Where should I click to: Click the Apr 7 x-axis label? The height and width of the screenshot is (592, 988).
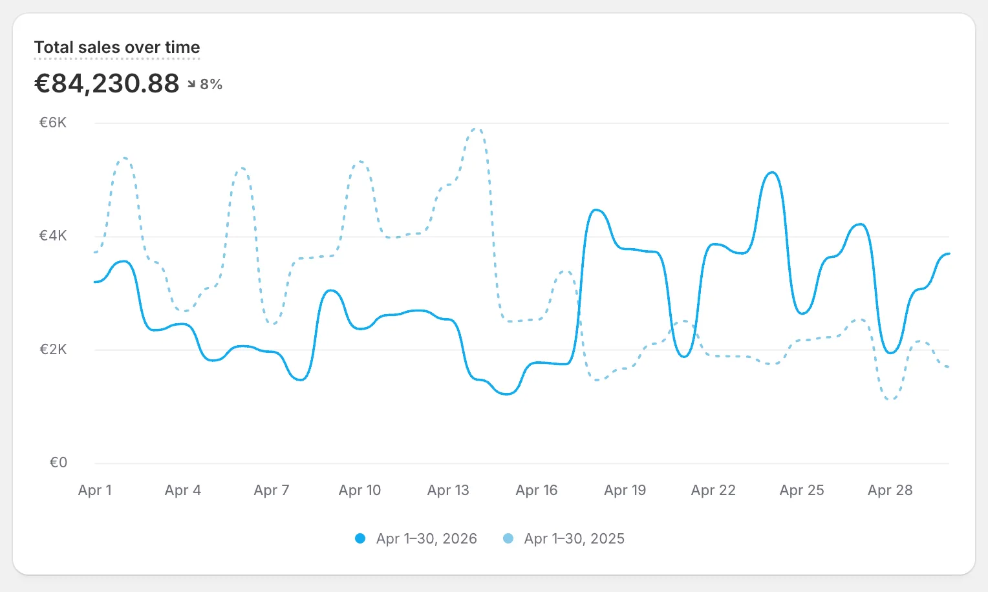click(272, 490)
